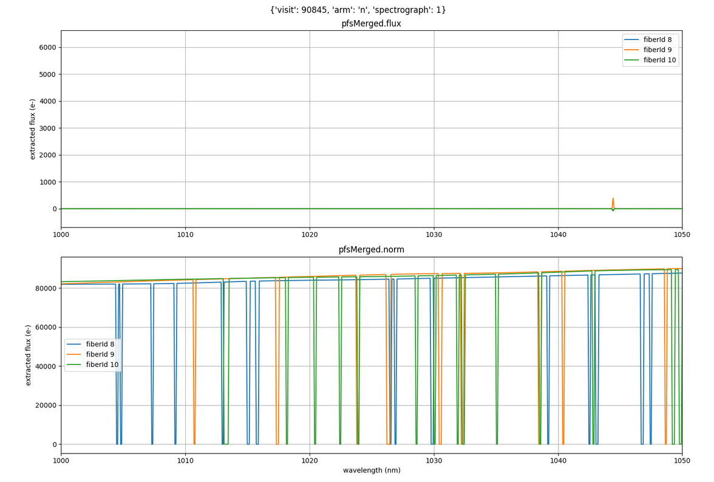
Task: Click the 1050 x-tick below the norm plot
Action: 682,460
